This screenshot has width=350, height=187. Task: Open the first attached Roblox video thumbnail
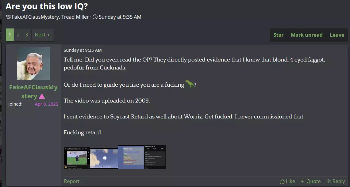(x=77, y=158)
